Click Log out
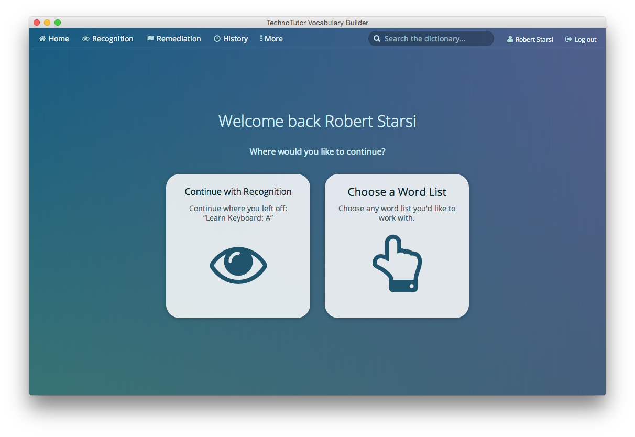The image size is (635, 437). coord(585,39)
